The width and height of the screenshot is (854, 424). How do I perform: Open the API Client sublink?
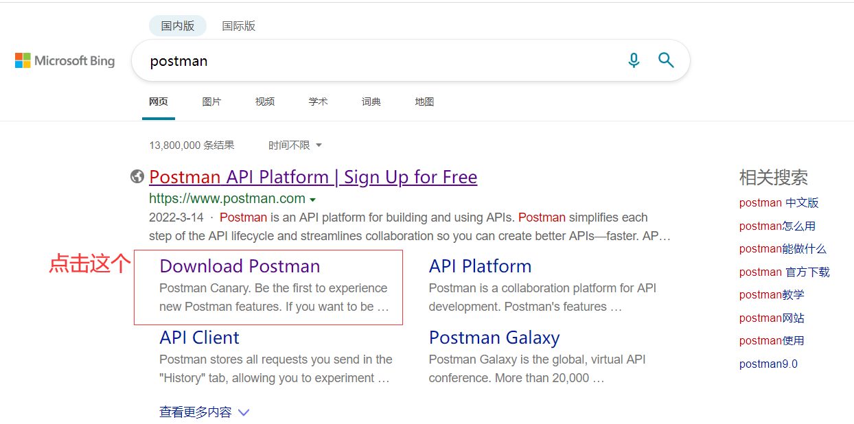pyautogui.click(x=200, y=338)
